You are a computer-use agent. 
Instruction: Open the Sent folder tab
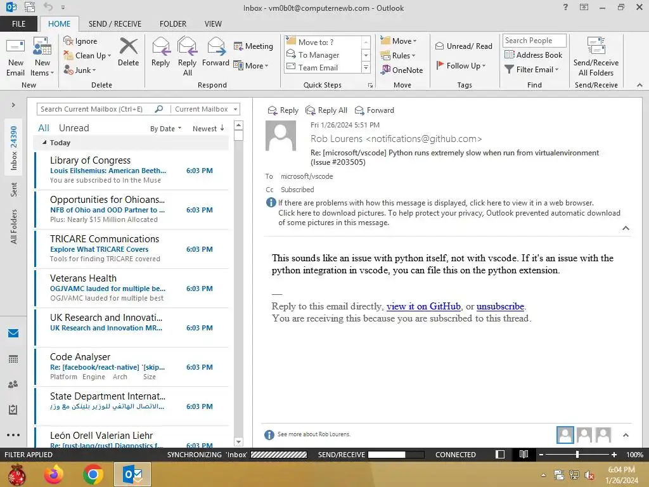(14, 189)
